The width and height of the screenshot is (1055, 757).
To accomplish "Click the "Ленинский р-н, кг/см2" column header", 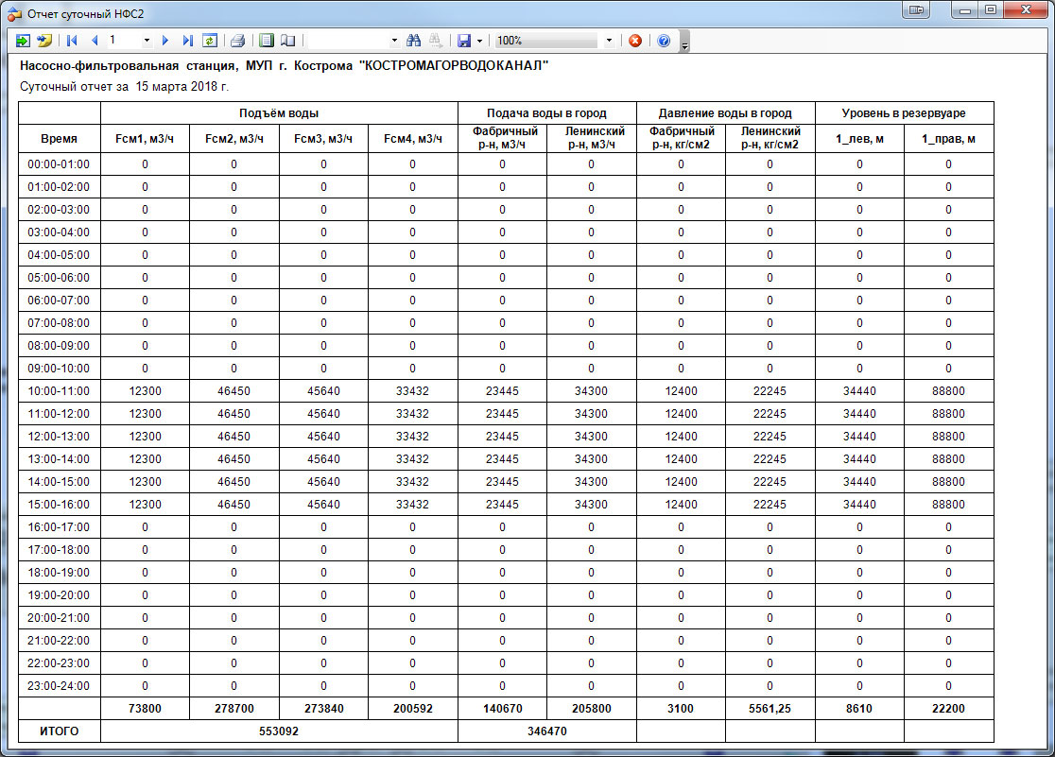I will coord(770,139).
